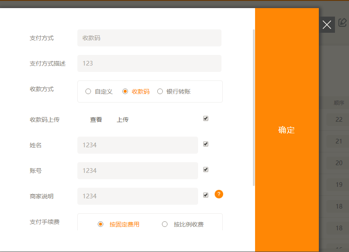The width and height of the screenshot is (349, 252).
Task: Choose the 银行转账 radio option
Action: [160, 92]
